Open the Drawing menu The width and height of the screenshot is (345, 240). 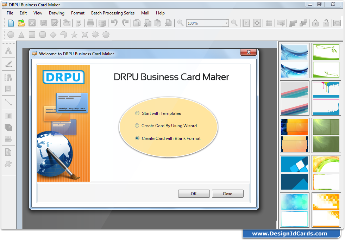point(57,13)
